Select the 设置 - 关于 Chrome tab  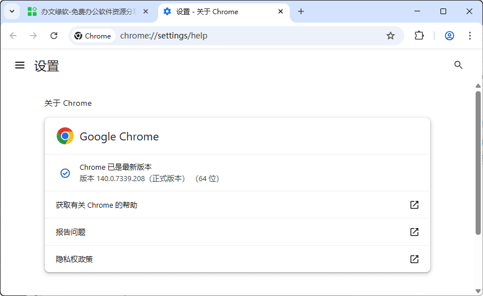(x=215, y=11)
